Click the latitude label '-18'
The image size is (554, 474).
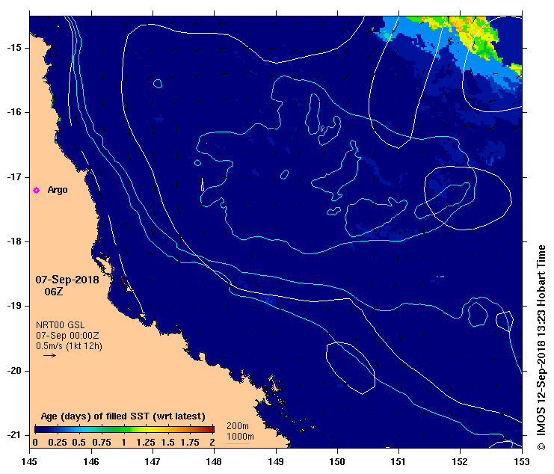point(13,241)
